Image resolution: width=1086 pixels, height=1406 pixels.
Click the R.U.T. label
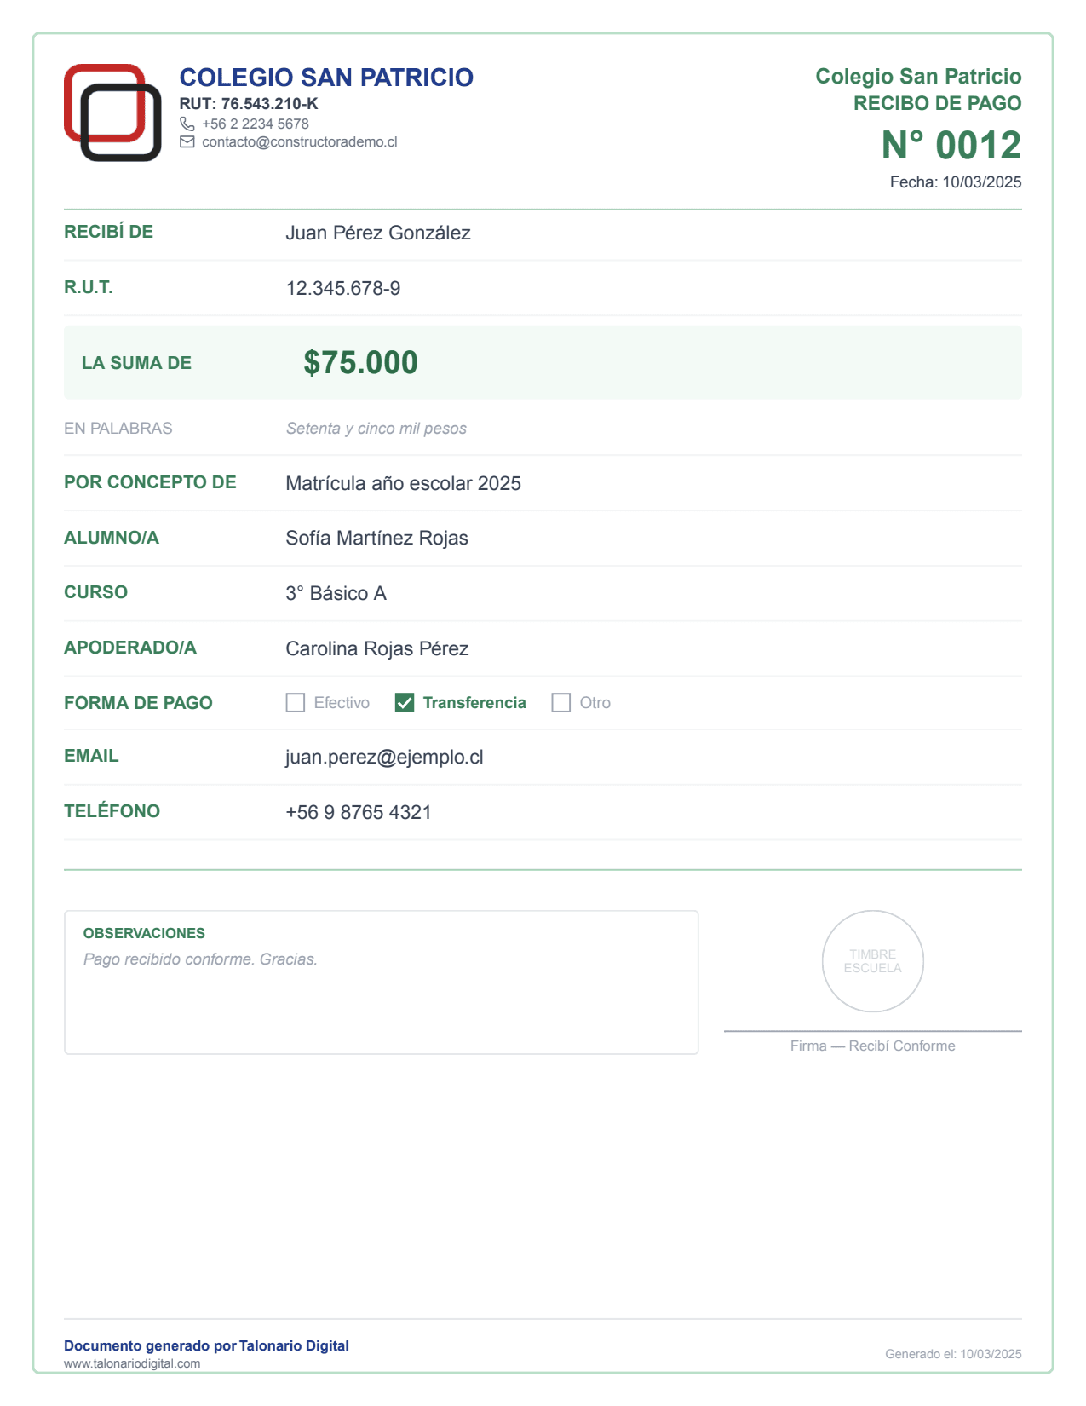[89, 287]
